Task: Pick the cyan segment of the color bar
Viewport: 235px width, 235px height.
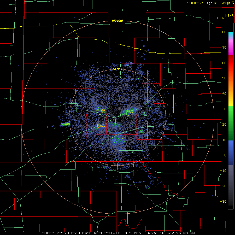Action: [231, 34]
